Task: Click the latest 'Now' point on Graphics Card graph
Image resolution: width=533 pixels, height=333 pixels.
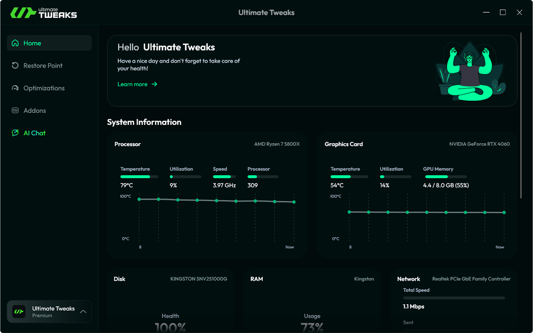Action: [x=504, y=212]
